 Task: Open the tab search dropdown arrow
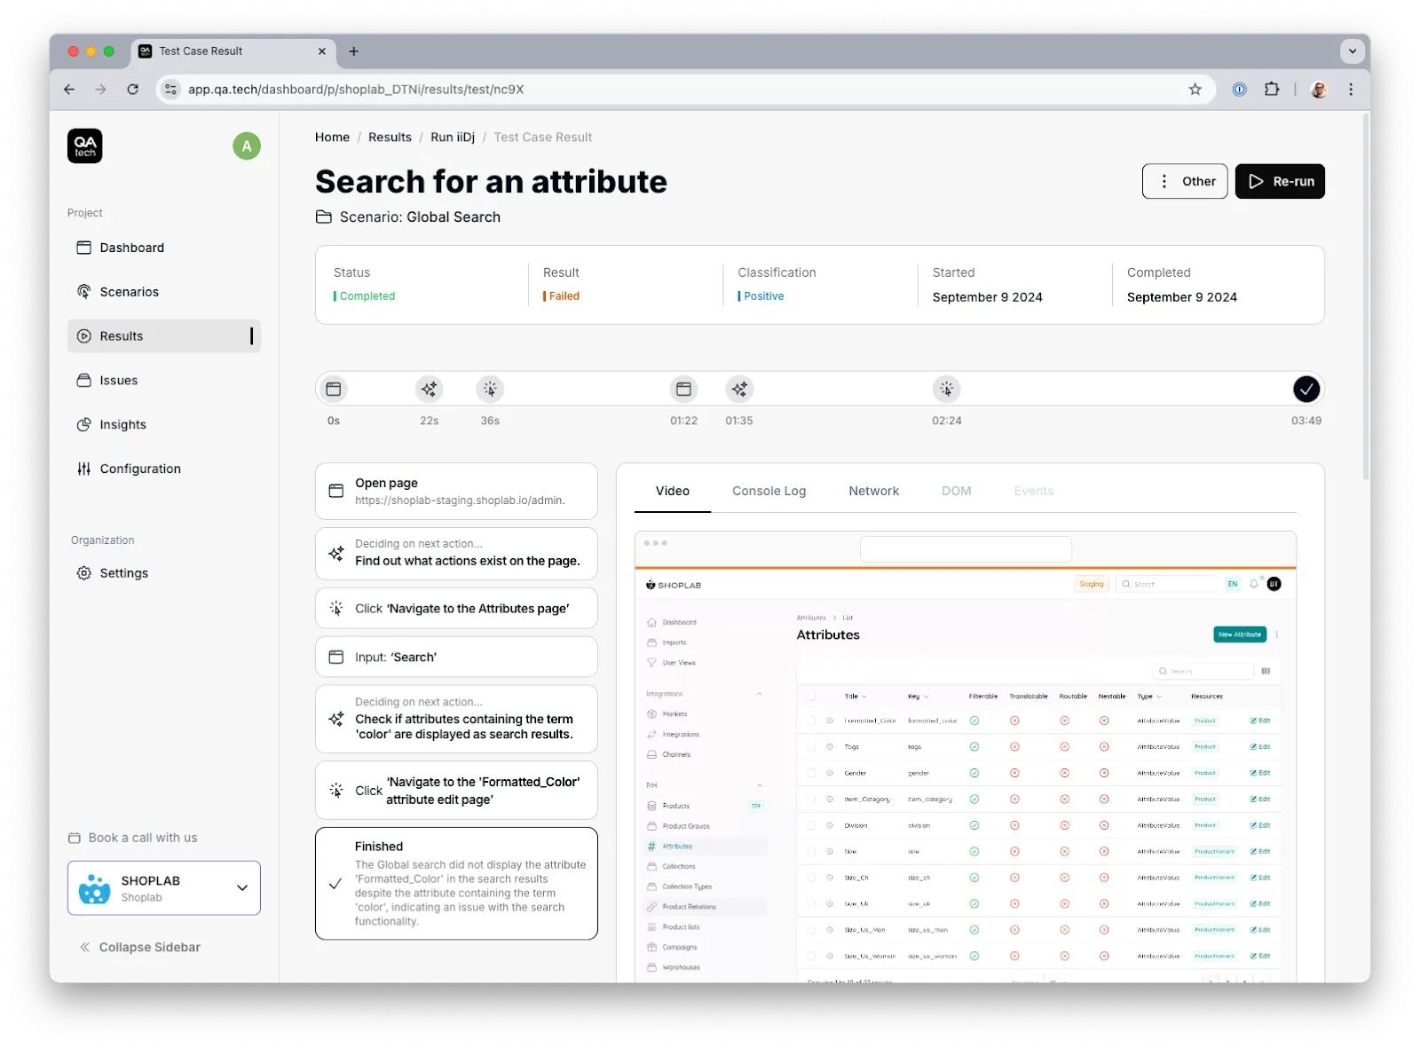(x=1352, y=51)
